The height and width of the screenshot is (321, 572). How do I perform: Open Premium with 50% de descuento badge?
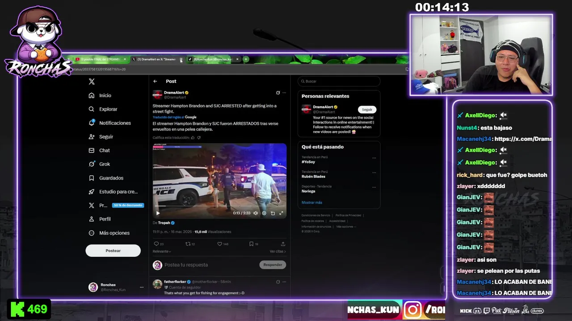click(115, 206)
